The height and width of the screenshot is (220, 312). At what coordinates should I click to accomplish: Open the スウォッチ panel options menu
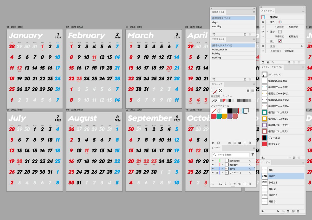click(x=254, y=84)
